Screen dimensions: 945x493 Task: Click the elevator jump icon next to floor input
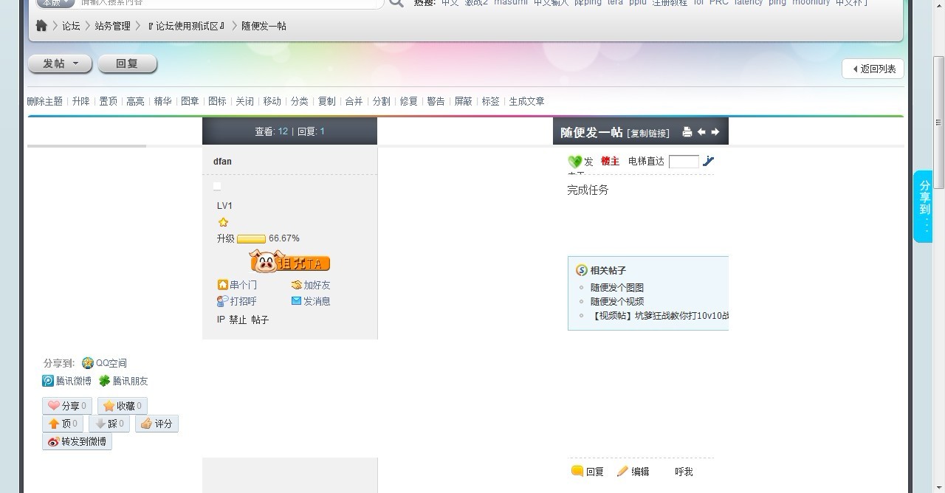(709, 161)
